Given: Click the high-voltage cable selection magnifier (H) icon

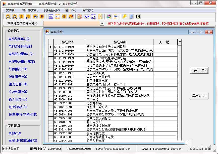Looking at the screenshot, I should click(x=15, y=17).
